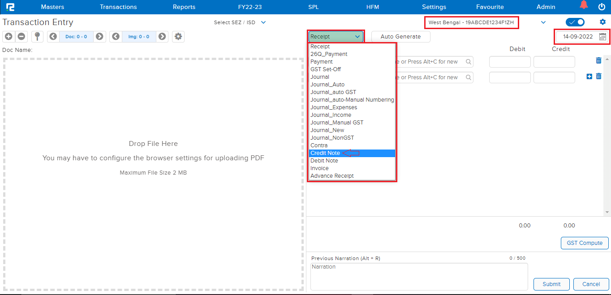Delete the first ledger row with trash icon
This screenshot has height=295, width=611.
(598, 61)
